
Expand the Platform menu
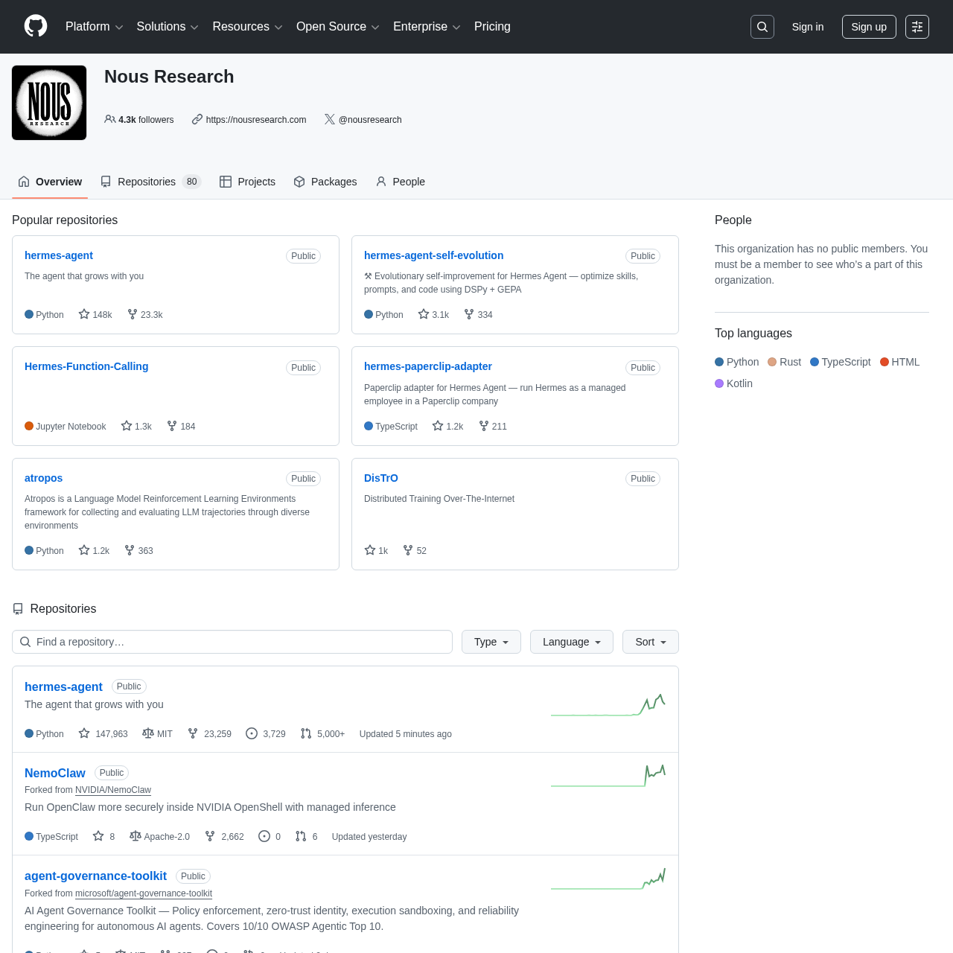pyautogui.click(x=95, y=27)
